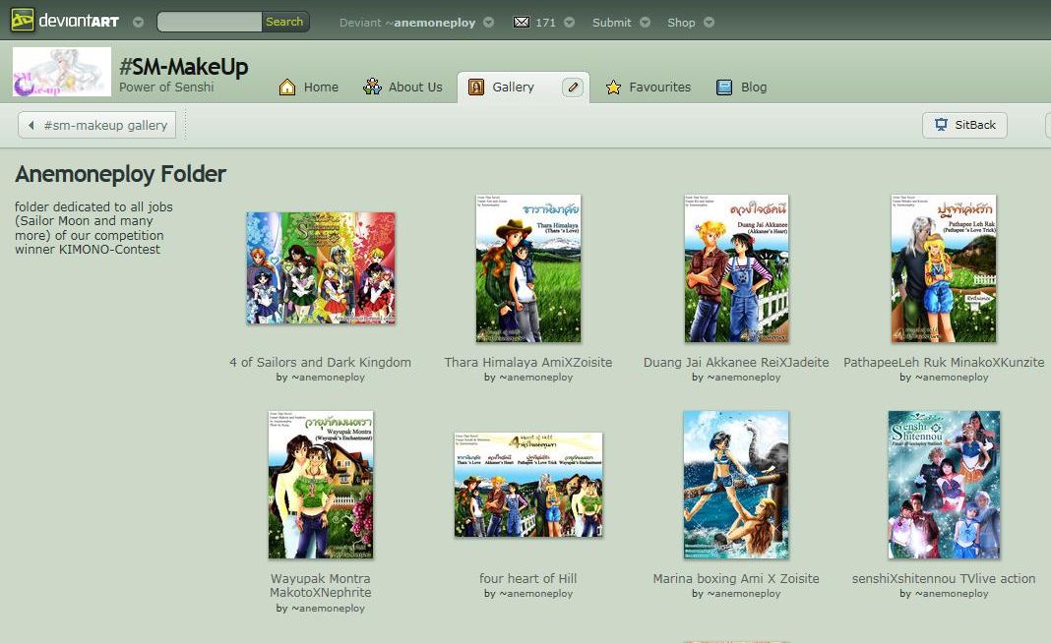Click the SM-MakeUp group avatar image
1051x643 pixels.
62,72
